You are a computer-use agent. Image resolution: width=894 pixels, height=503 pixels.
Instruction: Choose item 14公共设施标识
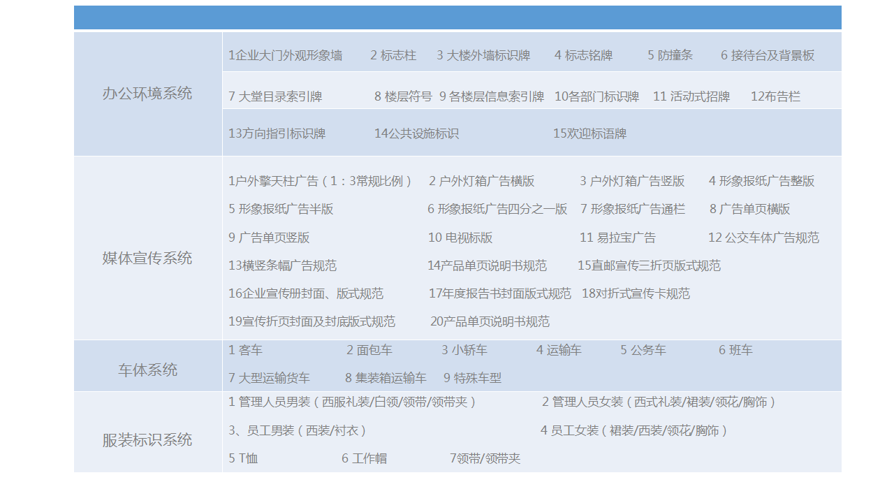(417, 134)
